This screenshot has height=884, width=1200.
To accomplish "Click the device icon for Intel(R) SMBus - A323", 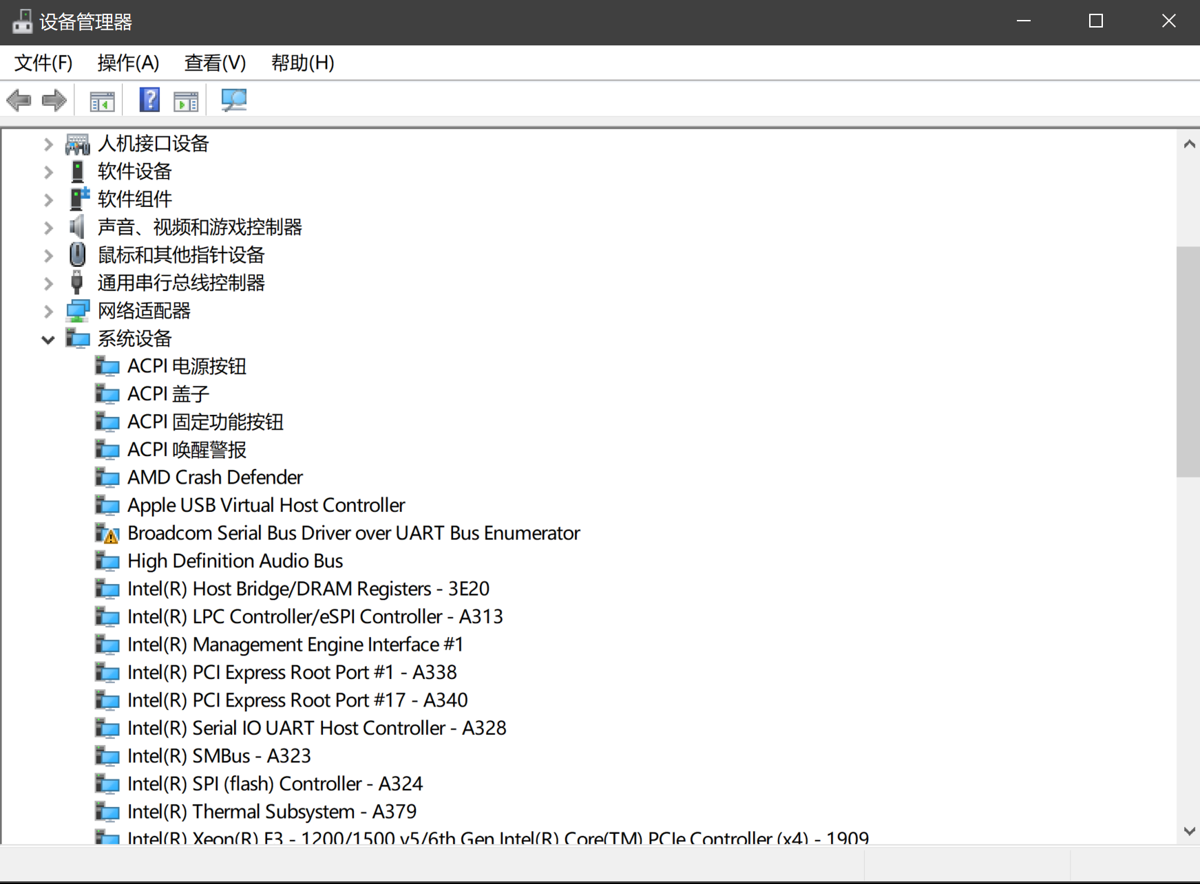I will pyautogui.click(x=107, y=756).
